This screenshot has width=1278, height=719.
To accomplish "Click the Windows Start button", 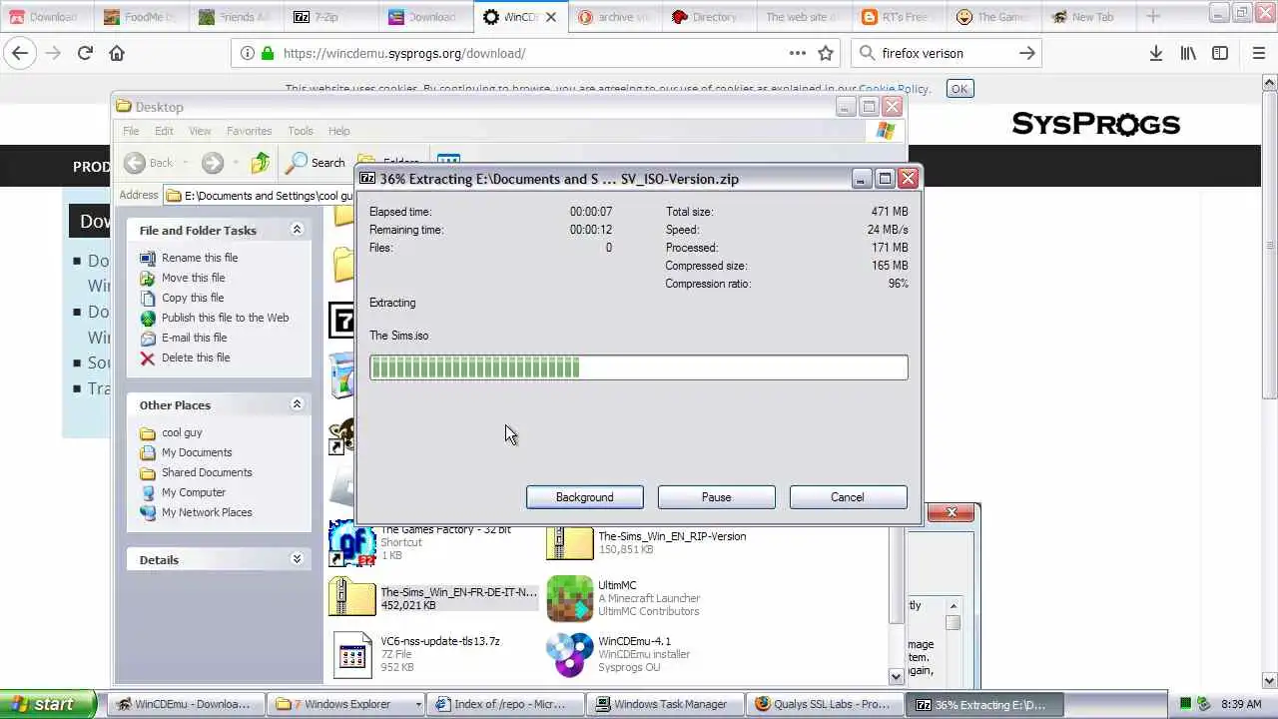I will 48,704.
